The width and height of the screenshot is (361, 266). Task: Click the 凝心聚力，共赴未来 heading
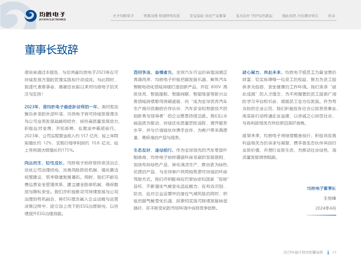(x=261, y=73)
